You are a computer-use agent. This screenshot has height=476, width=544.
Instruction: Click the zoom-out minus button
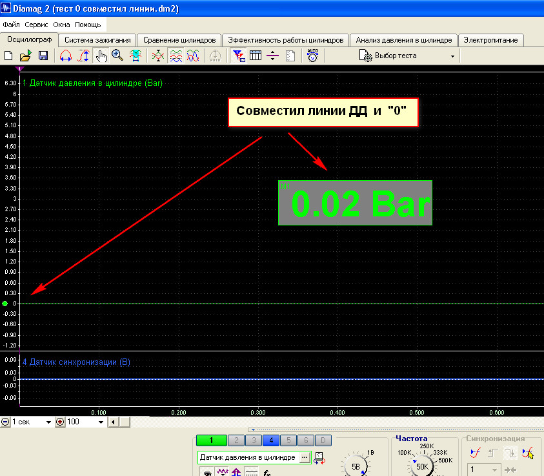pyautogui.click(x=5, y=422)
